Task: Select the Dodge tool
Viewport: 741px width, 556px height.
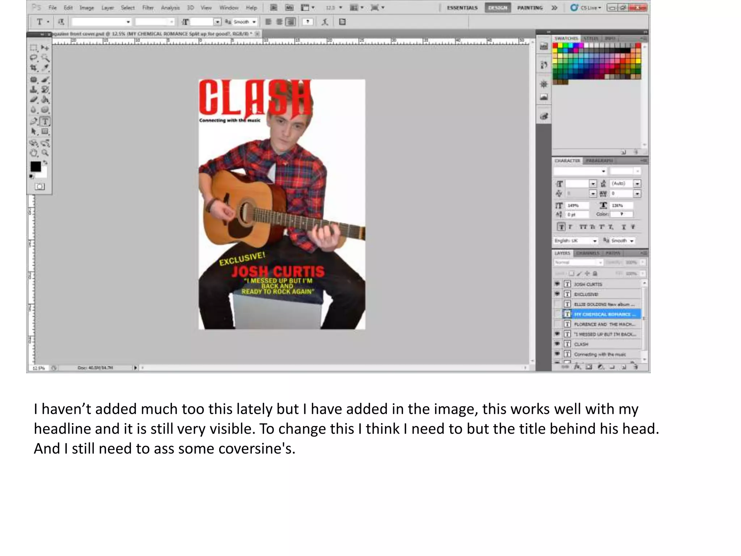Action: [x=45, y=110]
